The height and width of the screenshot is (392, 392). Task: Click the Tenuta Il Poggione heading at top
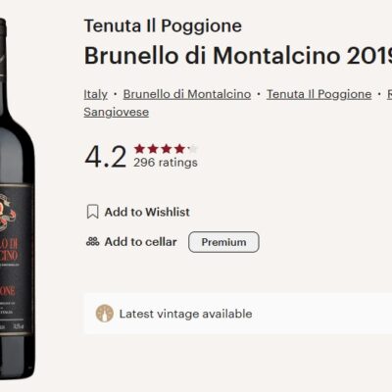pos(163,26)
